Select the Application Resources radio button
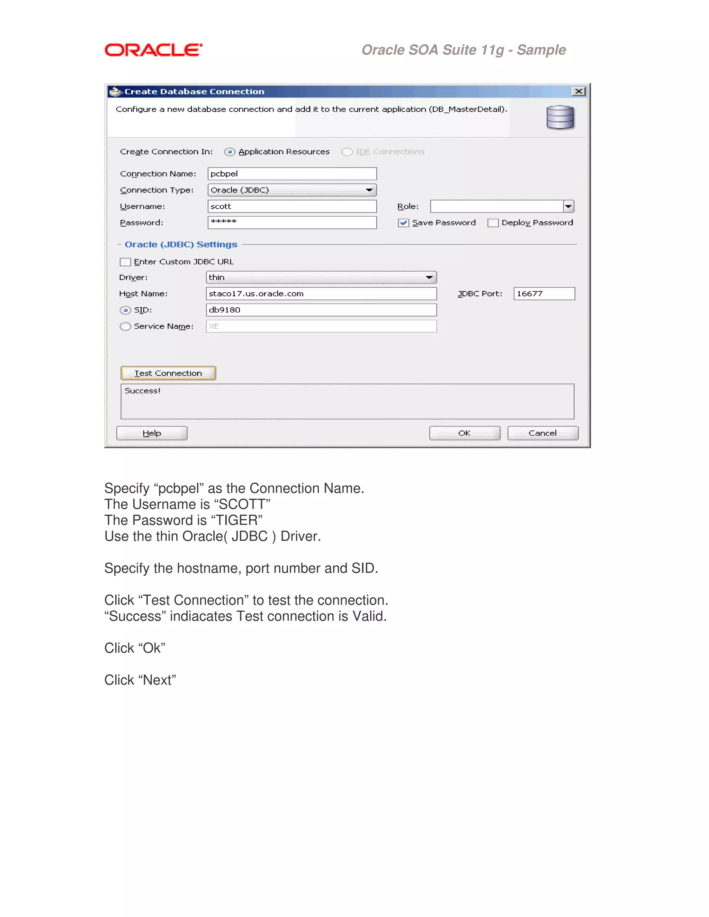Screen dimensions: 709x917 (229, 152)
